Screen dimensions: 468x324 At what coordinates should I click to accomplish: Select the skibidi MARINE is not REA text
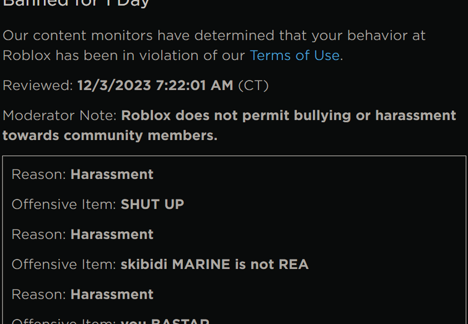(x=214, y=265)
